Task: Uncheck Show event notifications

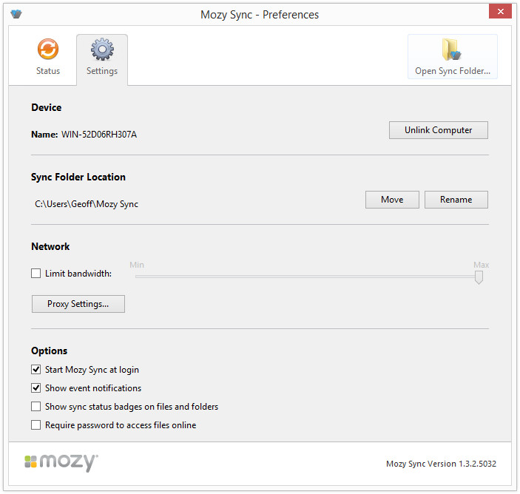Action: [36, 388]
